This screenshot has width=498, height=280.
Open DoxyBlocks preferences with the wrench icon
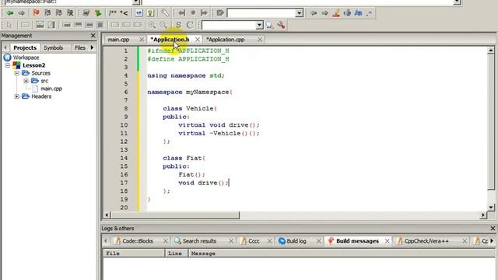[x=165, y=13]
